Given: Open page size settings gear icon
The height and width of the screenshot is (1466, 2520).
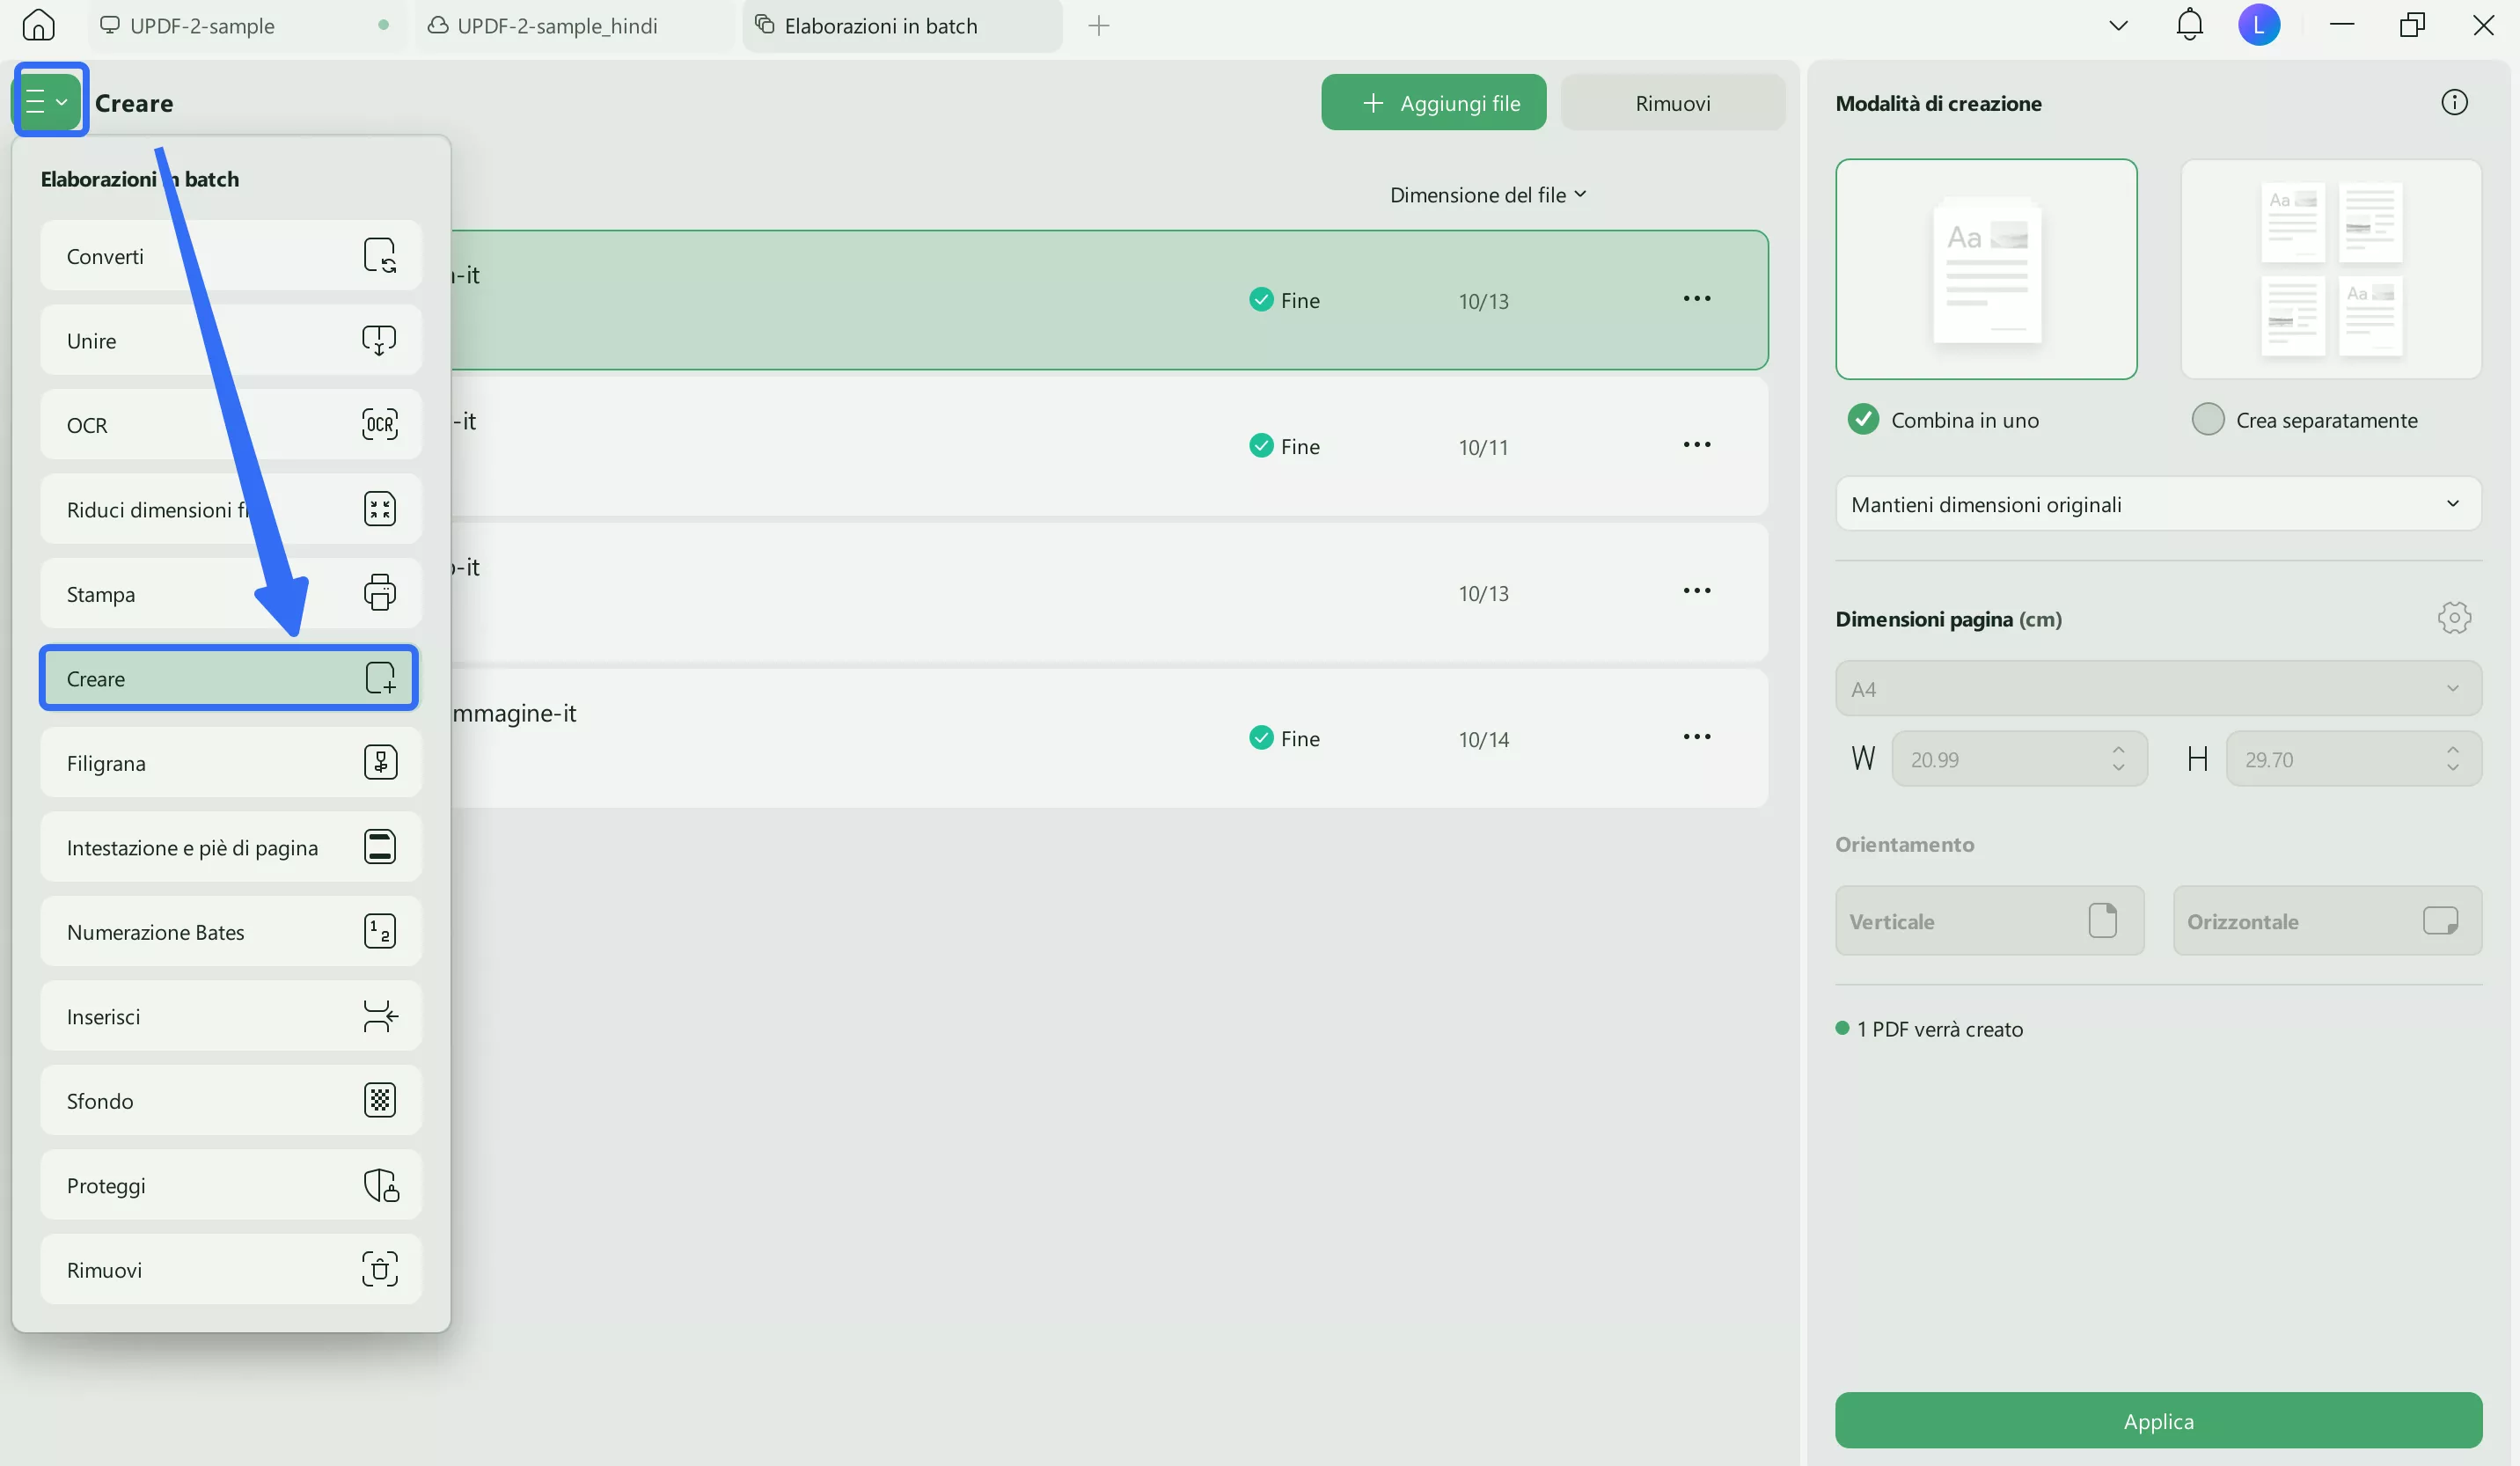Looking at the screenshot, I should point(2453,618).
